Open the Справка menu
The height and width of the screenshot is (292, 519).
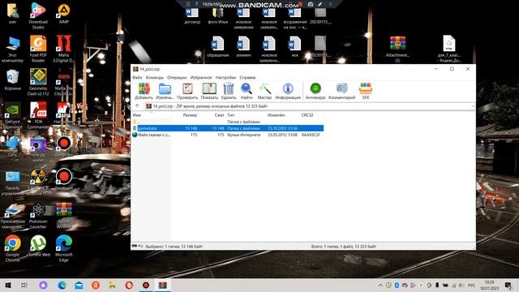click(247, 78)
